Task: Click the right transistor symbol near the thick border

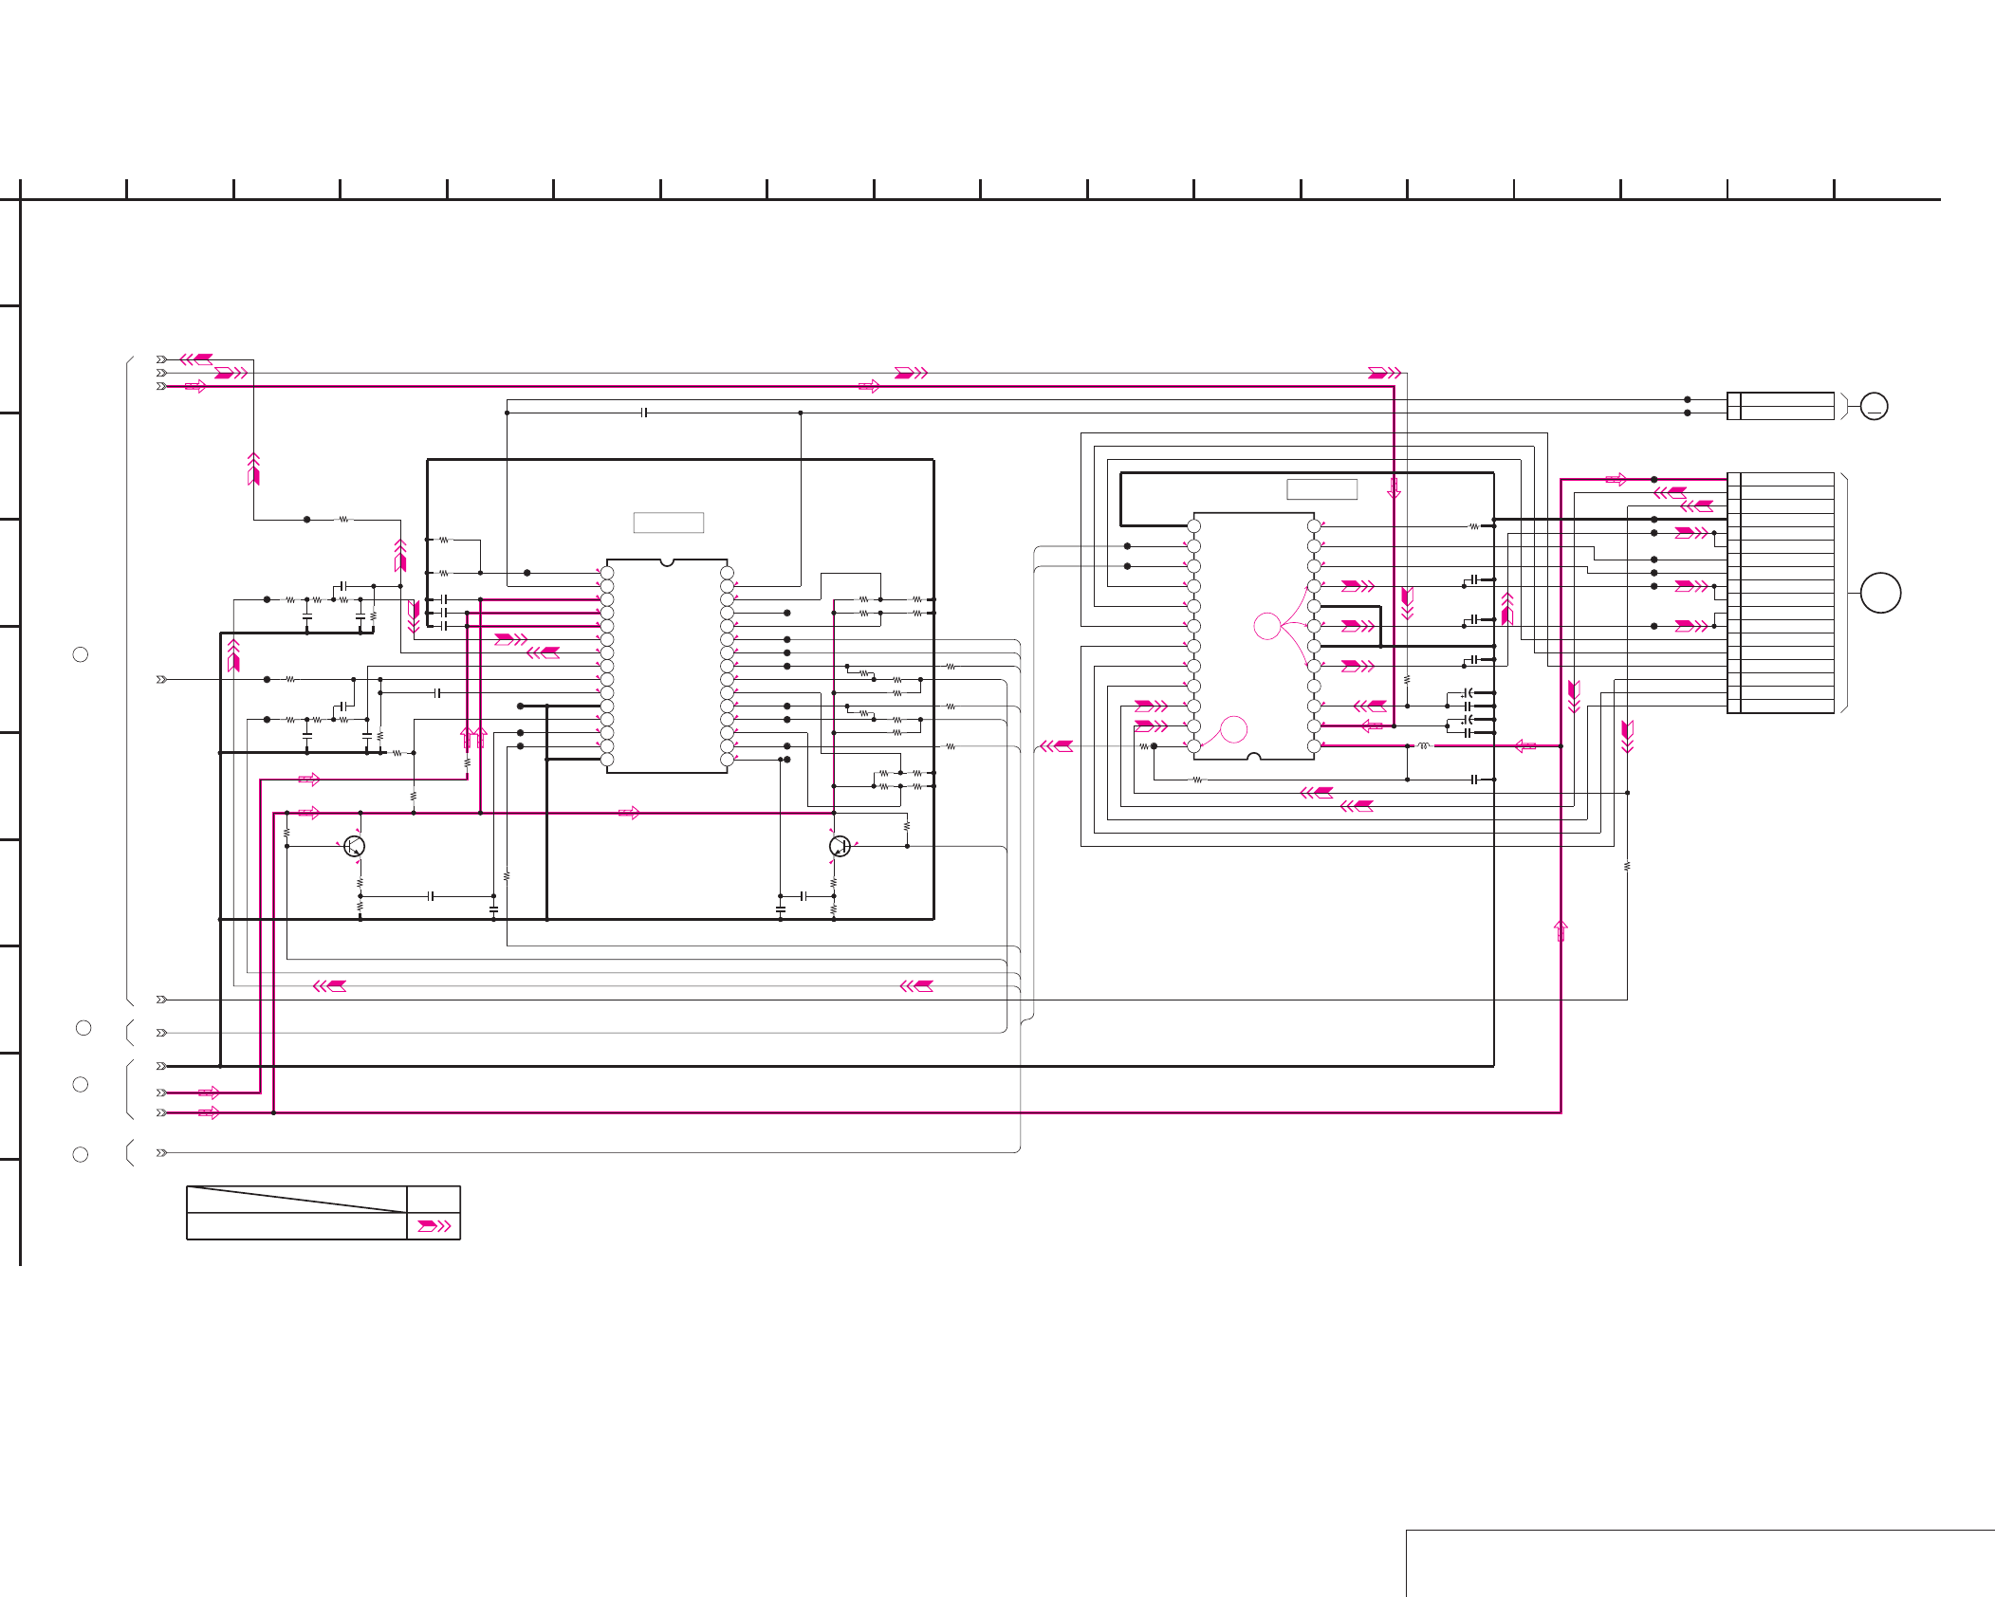Action: (x=840, y=846)
